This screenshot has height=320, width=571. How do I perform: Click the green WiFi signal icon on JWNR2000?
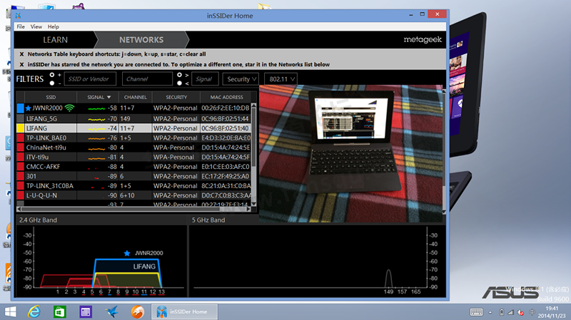(69, 108)
